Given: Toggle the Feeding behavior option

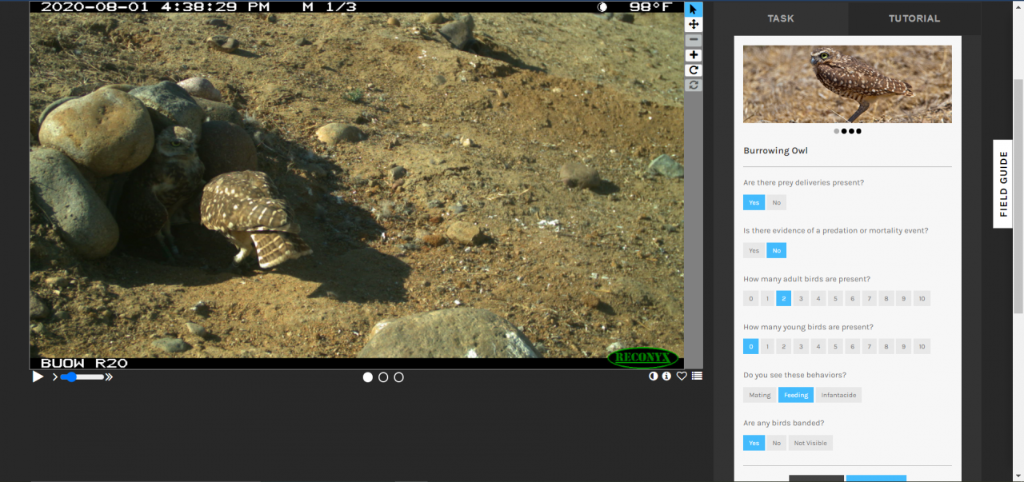Looking at the screenshot, I should 796,395.
